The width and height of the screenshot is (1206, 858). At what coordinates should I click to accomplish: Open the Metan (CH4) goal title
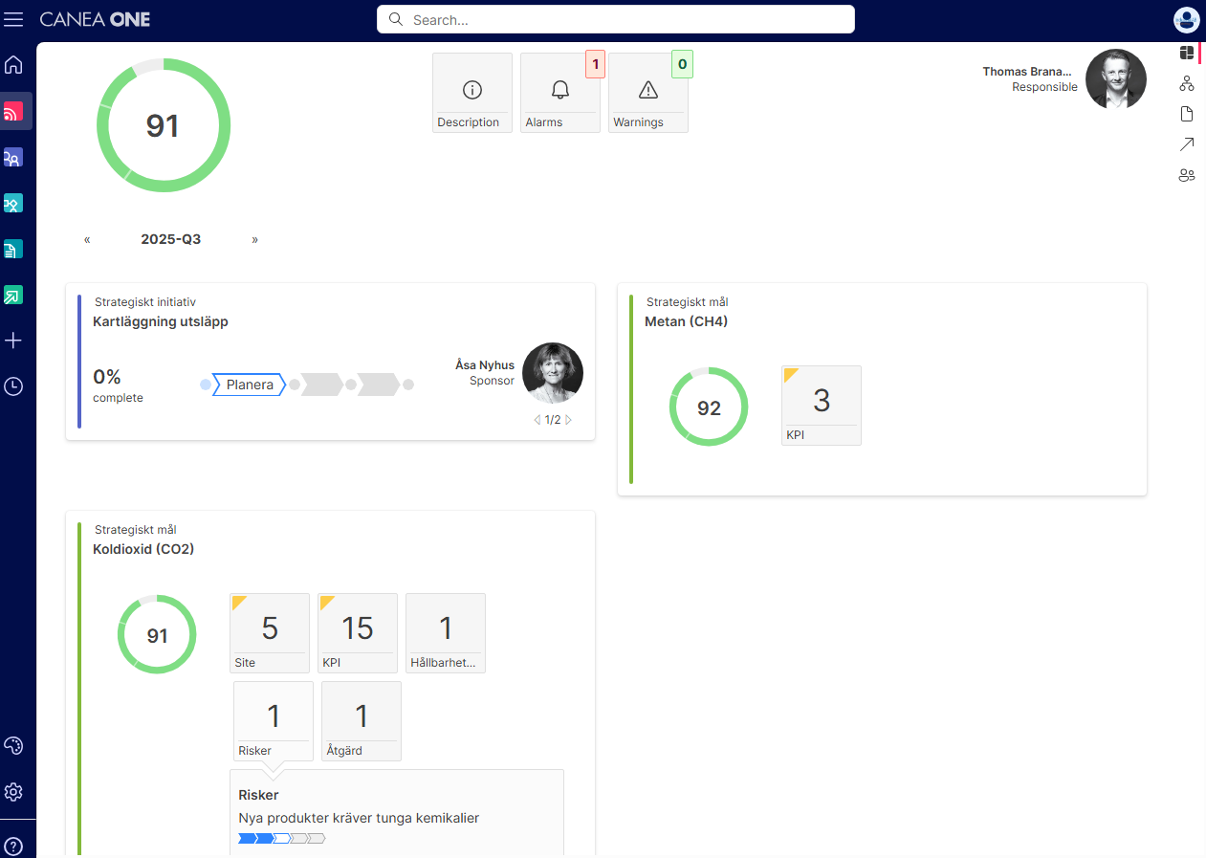pos(687,321)
